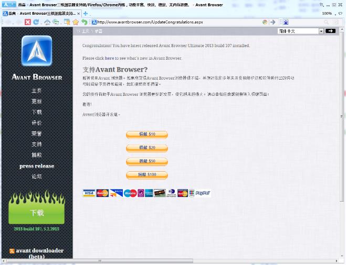Open a new tab with the plus icon
346x265 pixels.
pyautogui.click(x=86, y=14)
